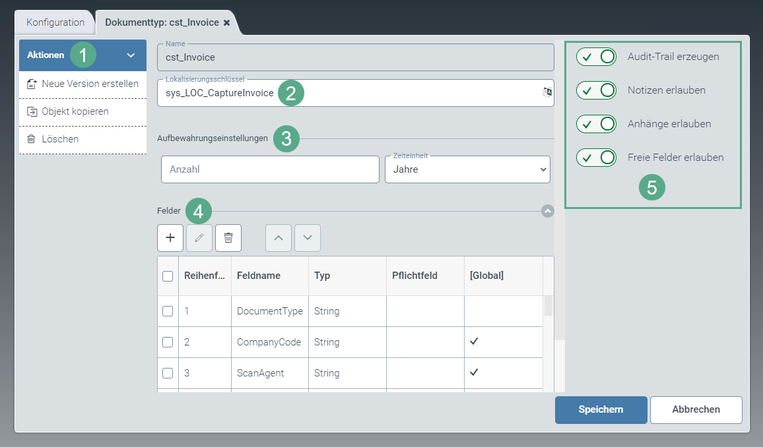Collapse the Aktionen panel
763x447 pixels.
pyautogui.click(x=131, y=55)
